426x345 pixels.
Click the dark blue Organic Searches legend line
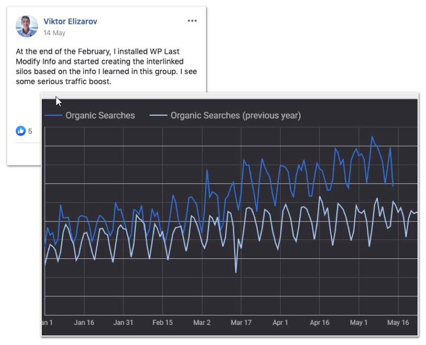pyautogui.click(x=53, y=115)
